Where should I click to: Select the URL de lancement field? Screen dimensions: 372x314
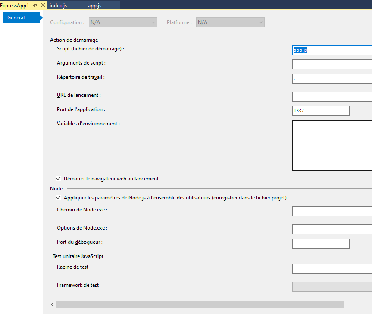332,96
